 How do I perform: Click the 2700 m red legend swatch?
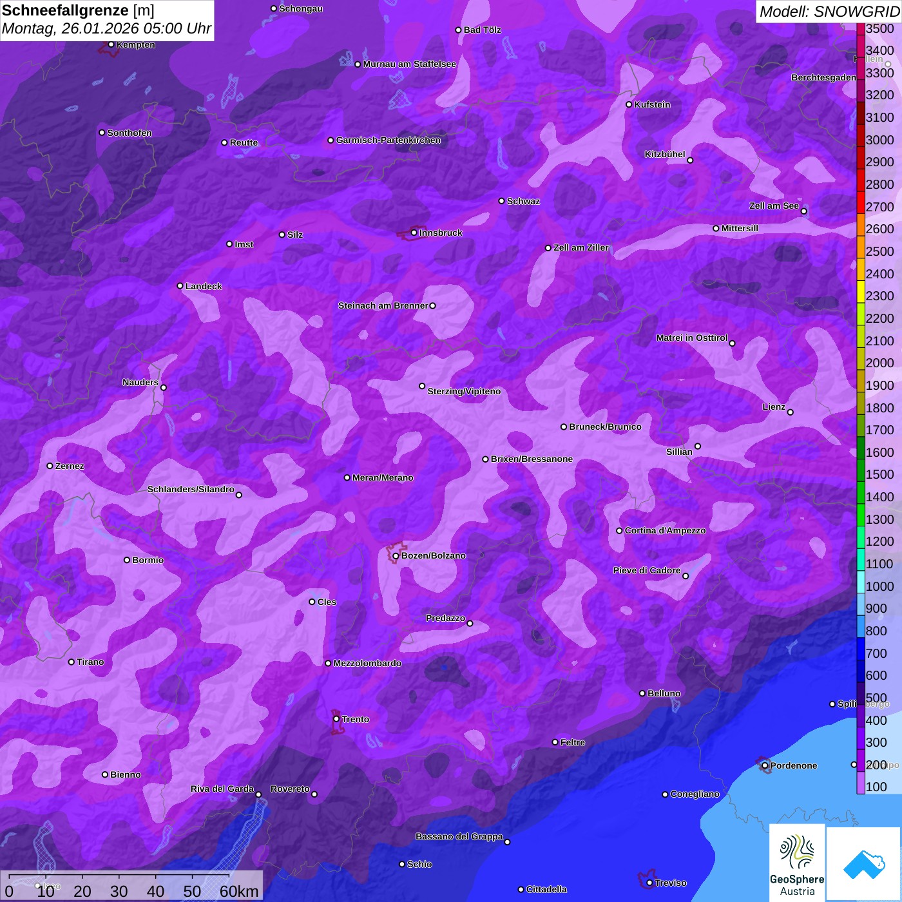pyautogui.click(x=860, y=202)
